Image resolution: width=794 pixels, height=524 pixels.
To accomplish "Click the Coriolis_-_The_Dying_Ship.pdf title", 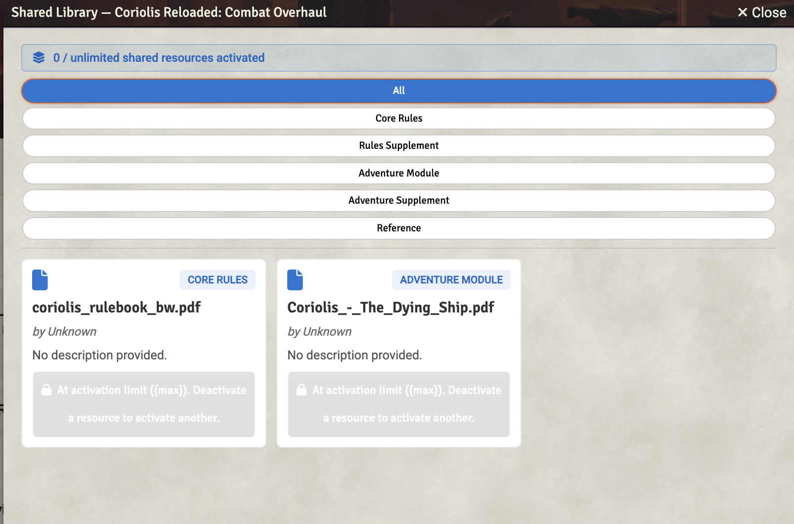I will click(x=391, y=307).
